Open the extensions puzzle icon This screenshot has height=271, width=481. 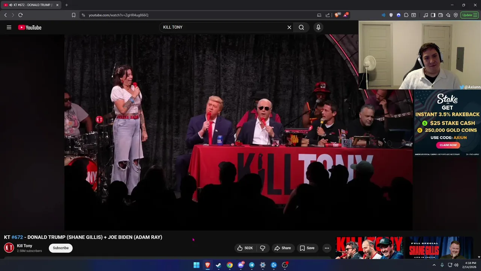(x=406, y=15)
